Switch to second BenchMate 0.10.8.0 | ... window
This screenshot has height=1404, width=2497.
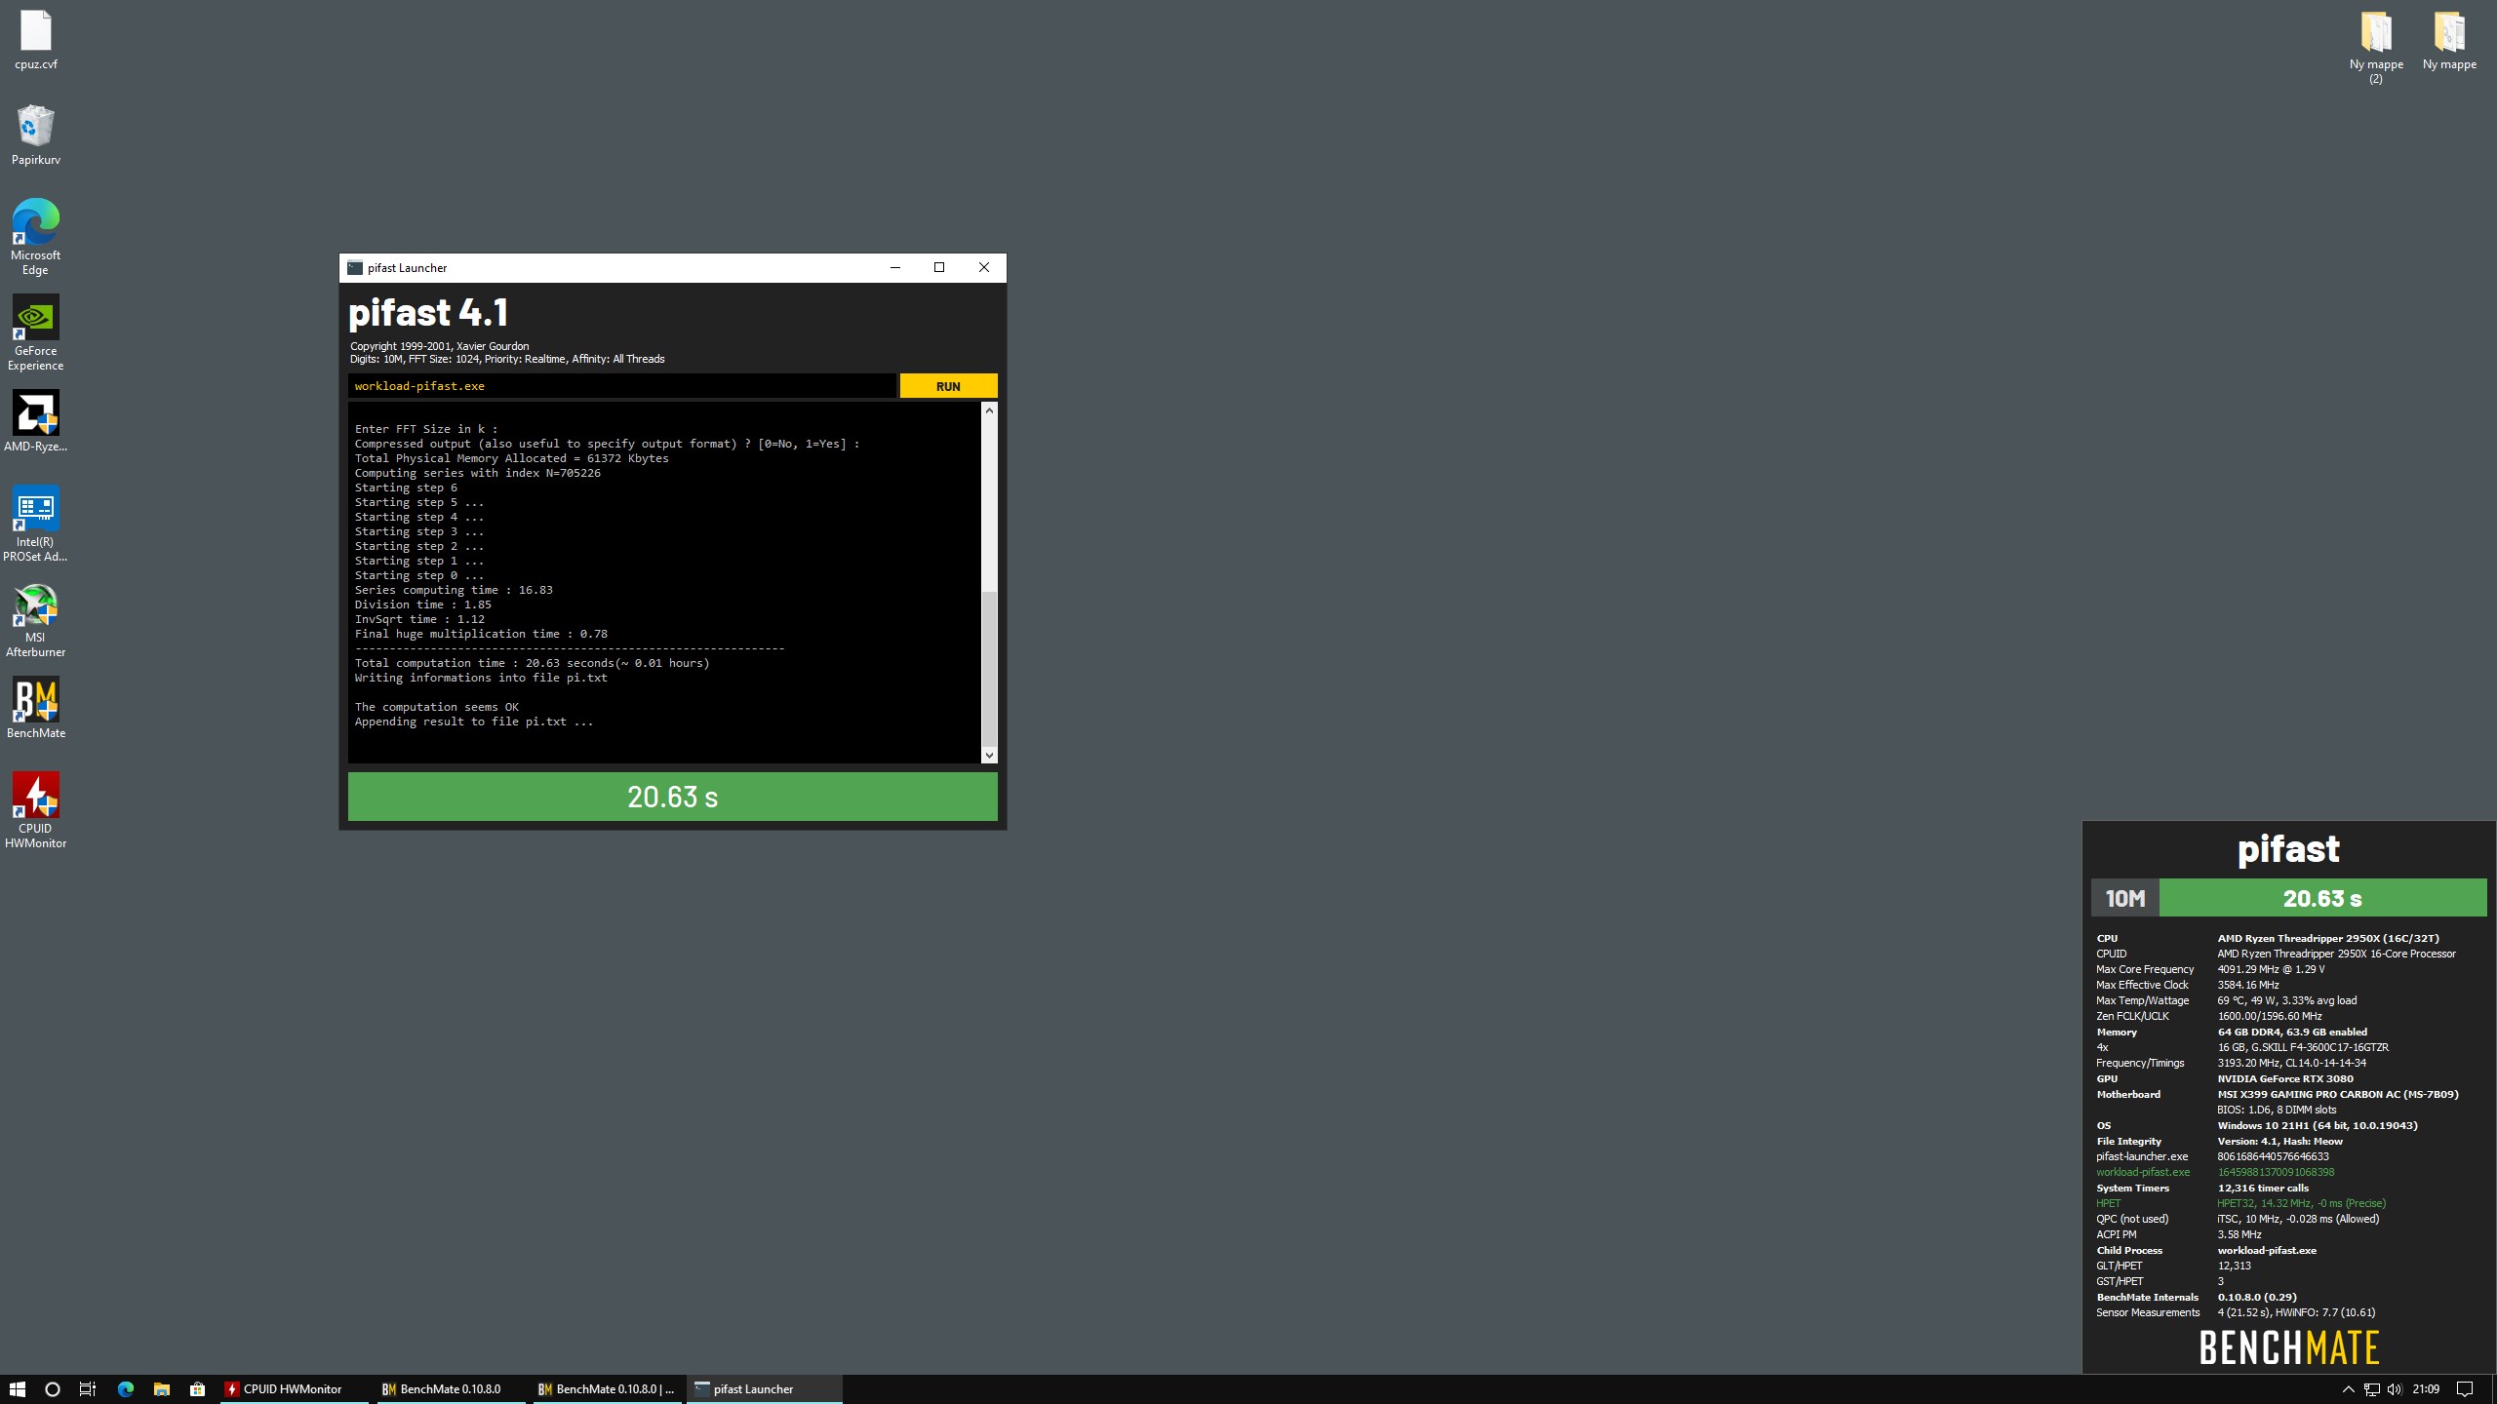click(x=609, y=1389)
